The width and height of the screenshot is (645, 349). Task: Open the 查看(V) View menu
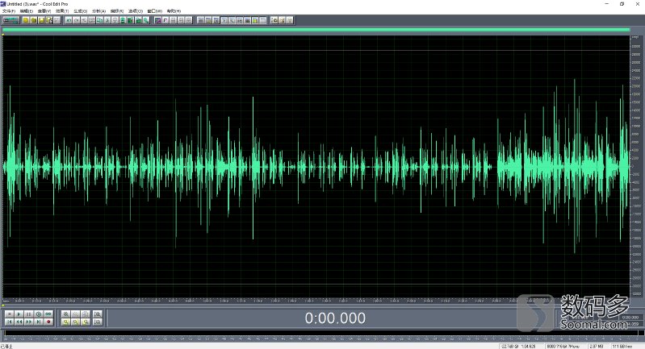(44, 11)
